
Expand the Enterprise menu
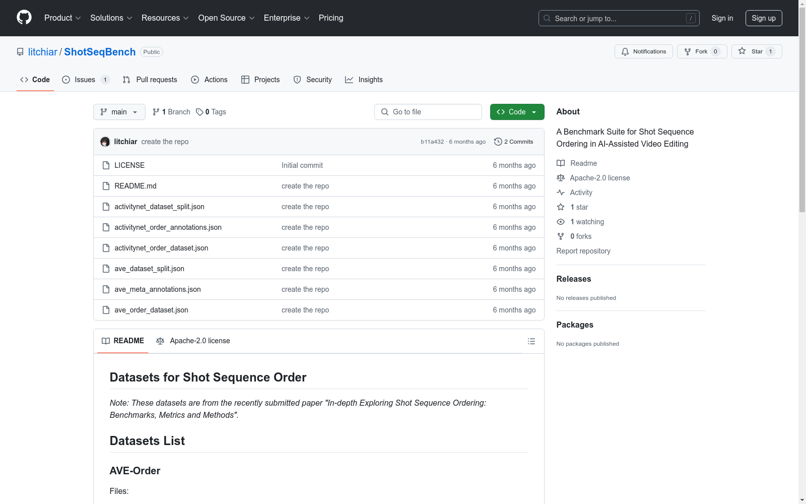point(287,18)
